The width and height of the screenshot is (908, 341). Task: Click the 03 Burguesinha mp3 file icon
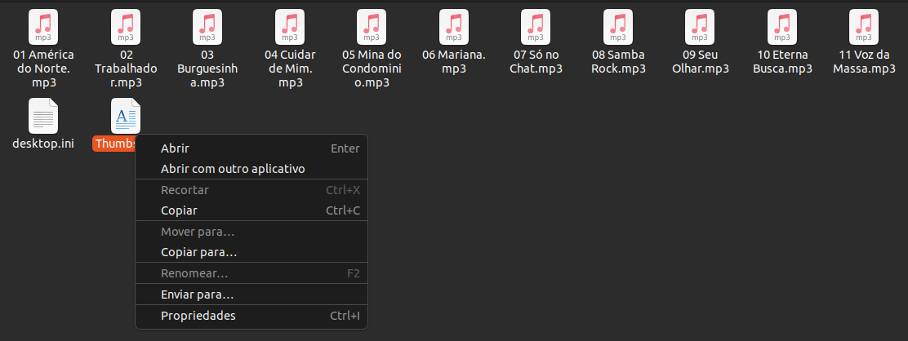click(x=207, y=27)
